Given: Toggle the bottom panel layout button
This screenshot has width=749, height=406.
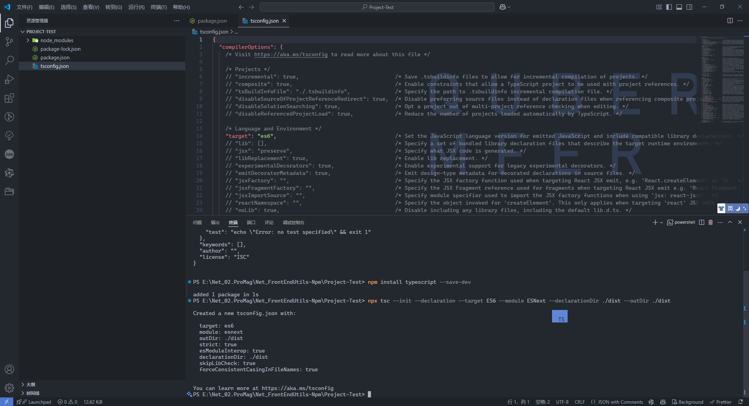Looking at the screenshot, I should point(679,7).
